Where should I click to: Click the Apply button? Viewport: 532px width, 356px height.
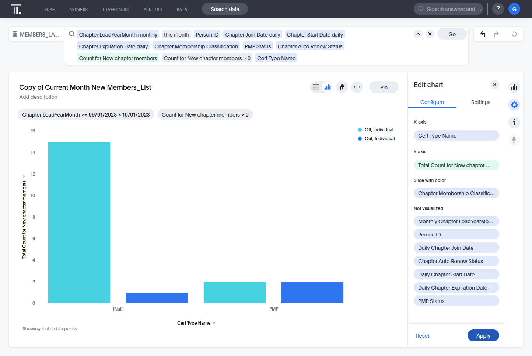pos(483,335)
